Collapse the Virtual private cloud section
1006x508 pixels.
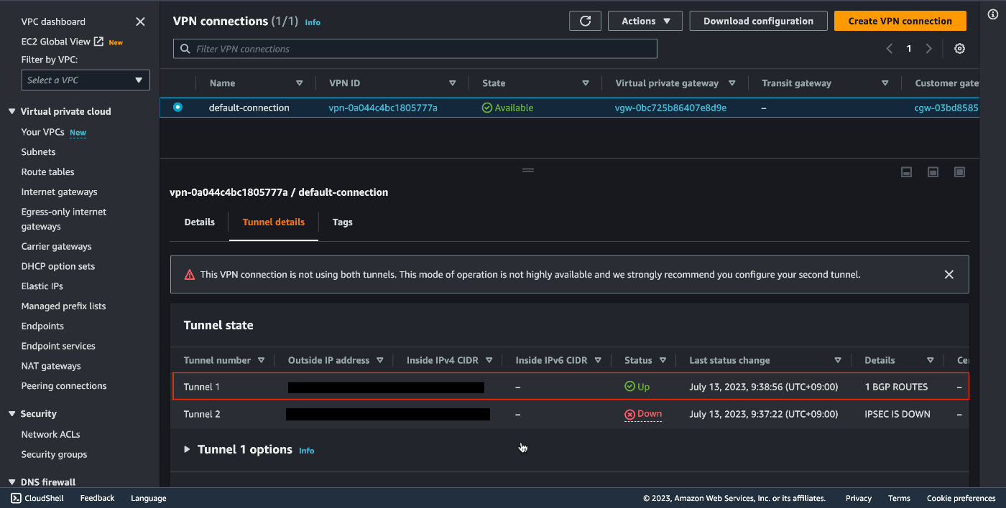pyautogui.click(x=12, y=111)
